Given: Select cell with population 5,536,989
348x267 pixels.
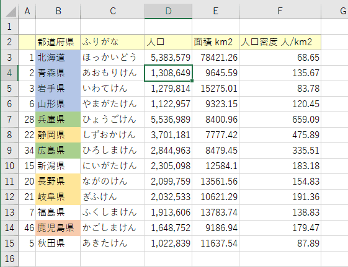Looking at the screenshot, I should [x=169, y=120].
